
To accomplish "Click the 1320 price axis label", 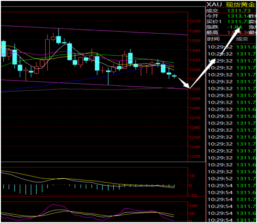I will (x=195, y=70).
